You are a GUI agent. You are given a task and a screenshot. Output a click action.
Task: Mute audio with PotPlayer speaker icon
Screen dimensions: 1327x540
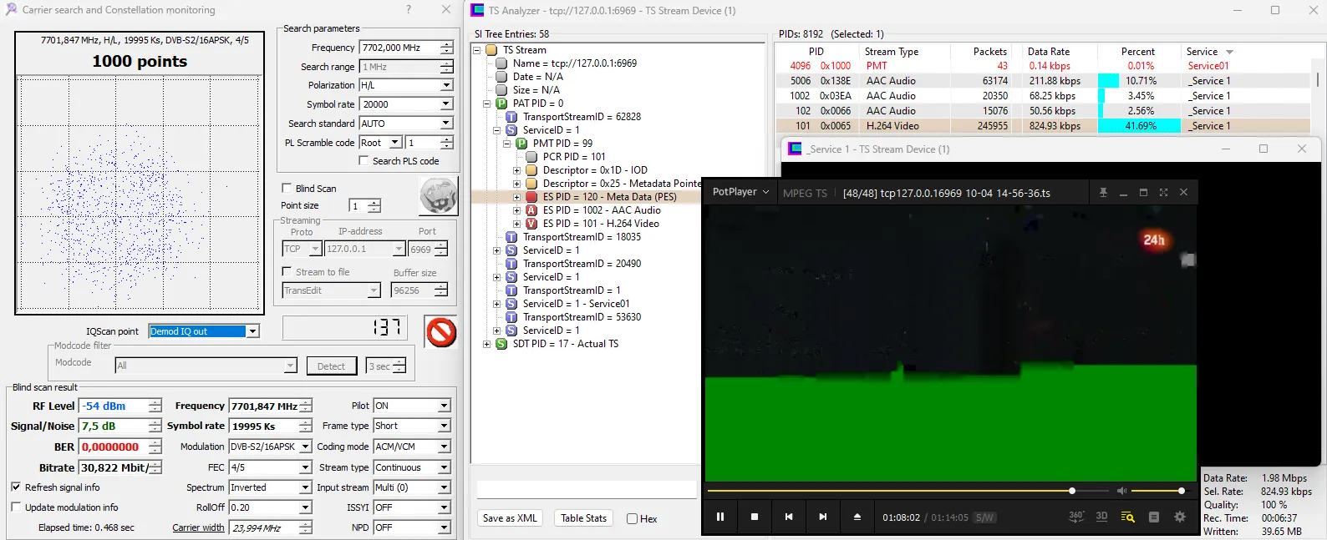(x=1121, y=491)
